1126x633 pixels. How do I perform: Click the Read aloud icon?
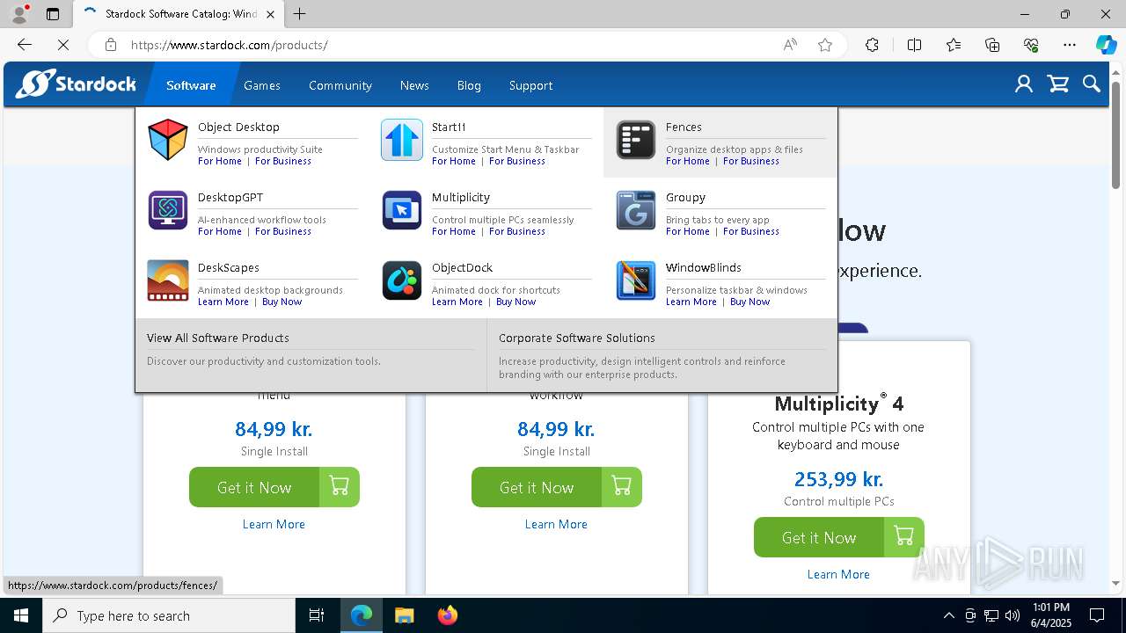tap(790, 45)
